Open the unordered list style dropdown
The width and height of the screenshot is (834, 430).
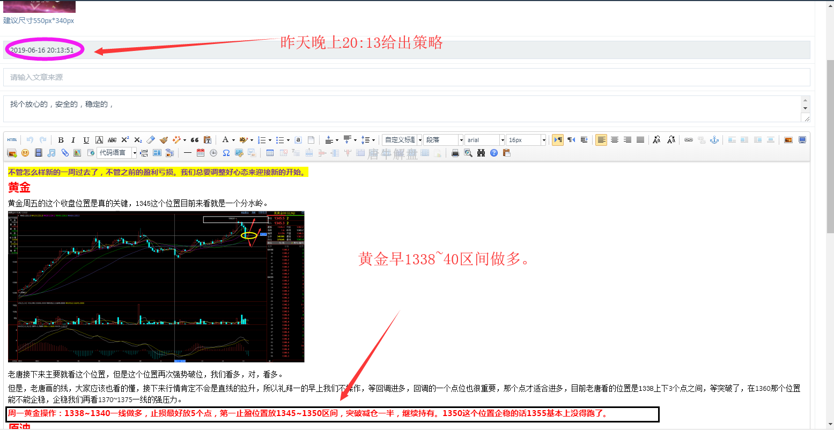[287, 140]
